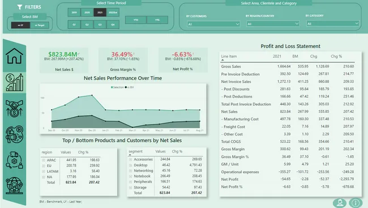
Task: Click the vs BM legend marker in chart
Action: (126, 87)
